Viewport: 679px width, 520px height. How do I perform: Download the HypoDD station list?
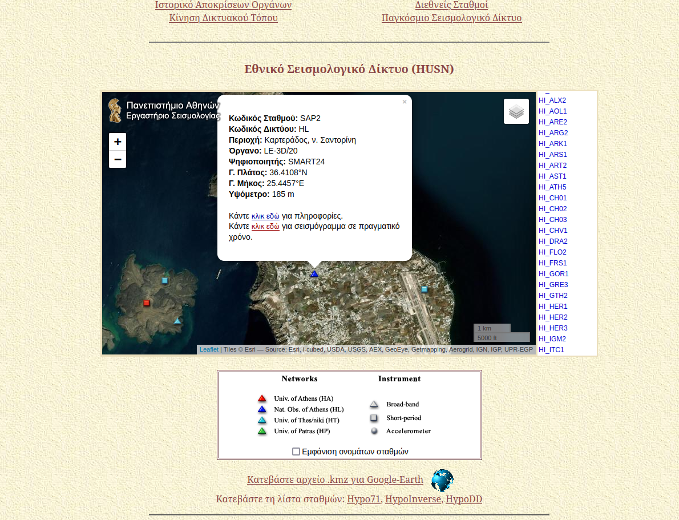(x=464, y=499)
